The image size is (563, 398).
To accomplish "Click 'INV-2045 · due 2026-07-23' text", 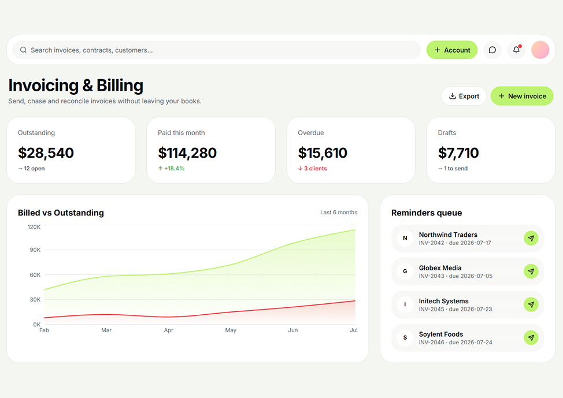I will tap(455, 310).
